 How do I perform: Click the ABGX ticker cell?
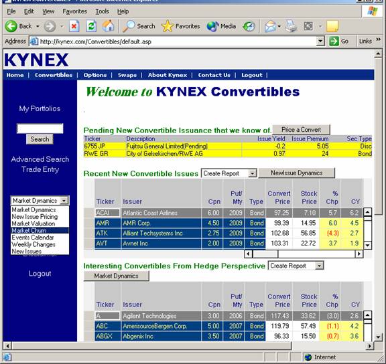pos(108,336)
